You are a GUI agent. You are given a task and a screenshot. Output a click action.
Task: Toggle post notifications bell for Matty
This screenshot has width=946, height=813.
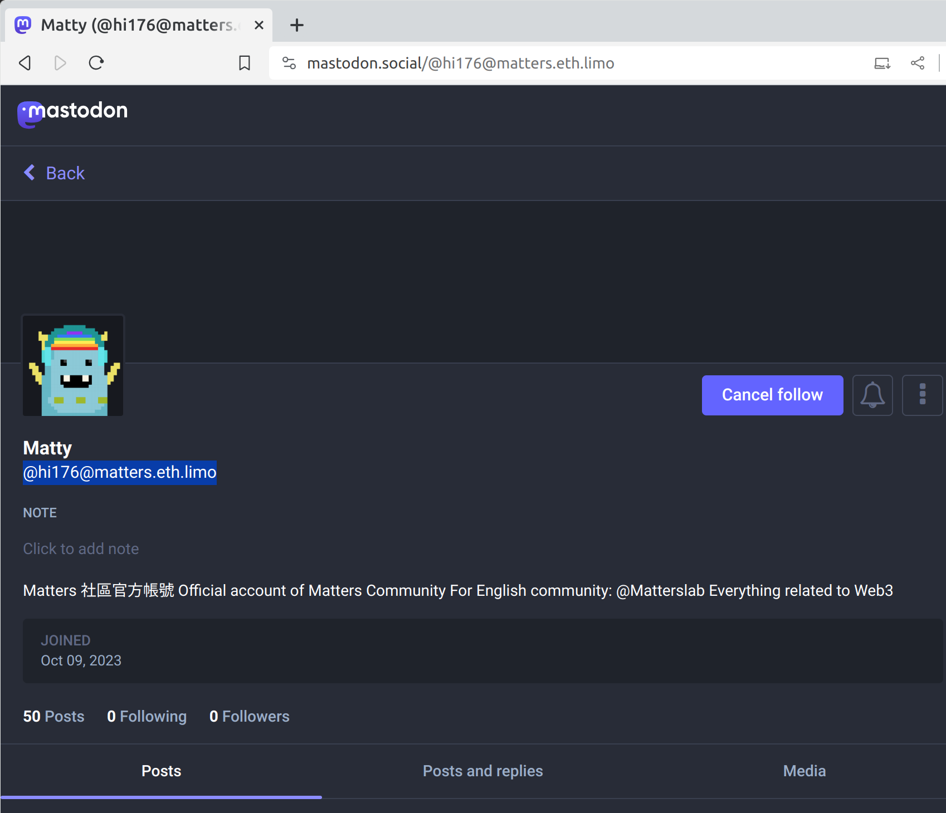tap(872, 395)
